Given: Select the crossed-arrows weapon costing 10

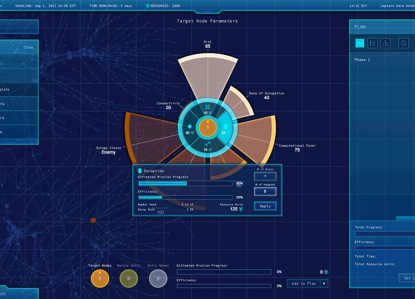Looking at the screenshot, I should point(207,108).
